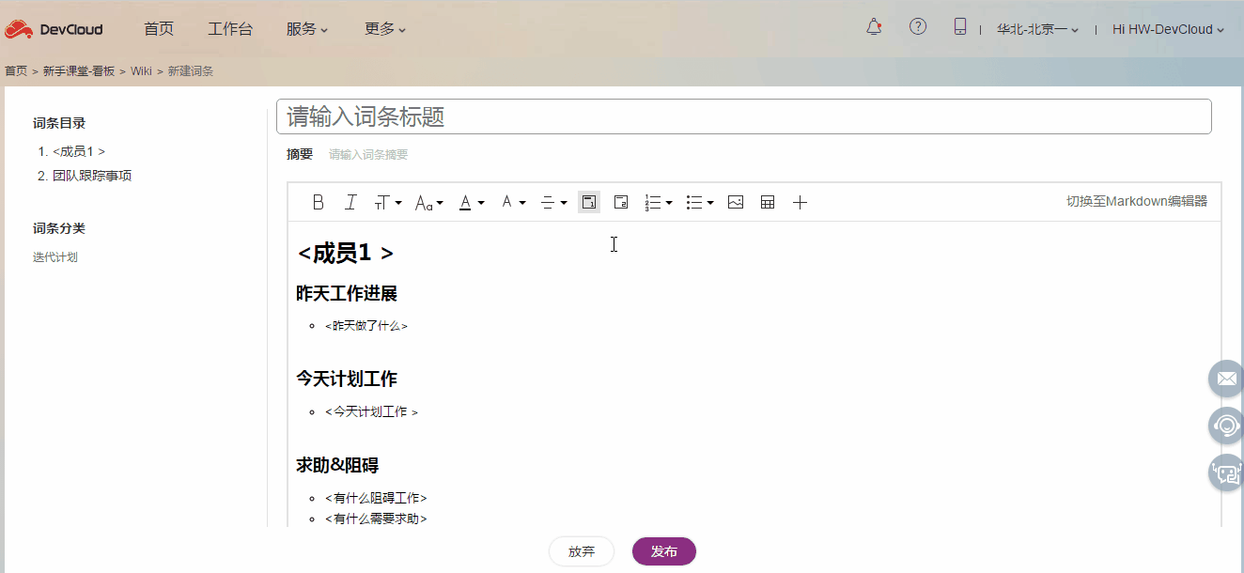Viewport: 1244px width, 573px height.
Task: Click the notification bell icon
Action: [x=873, y=27]
